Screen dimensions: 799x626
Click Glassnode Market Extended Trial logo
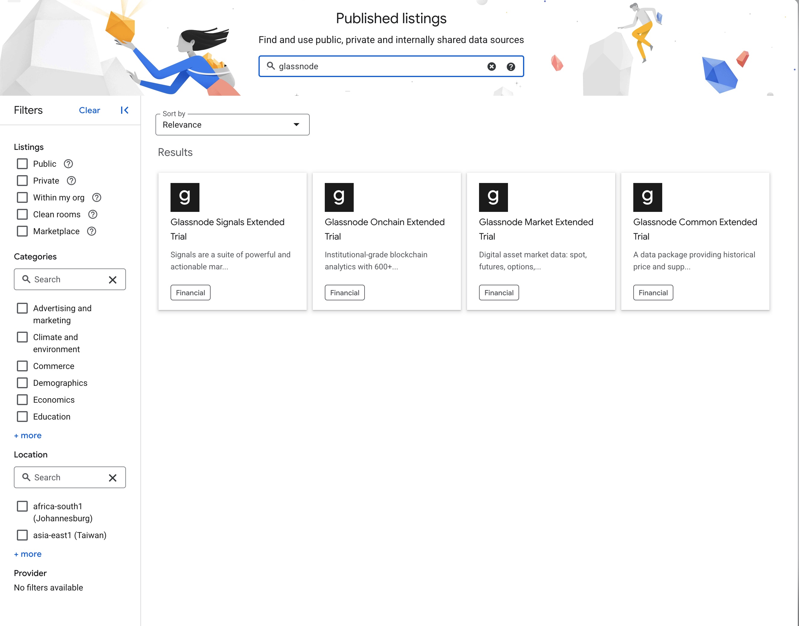point(493,197)
